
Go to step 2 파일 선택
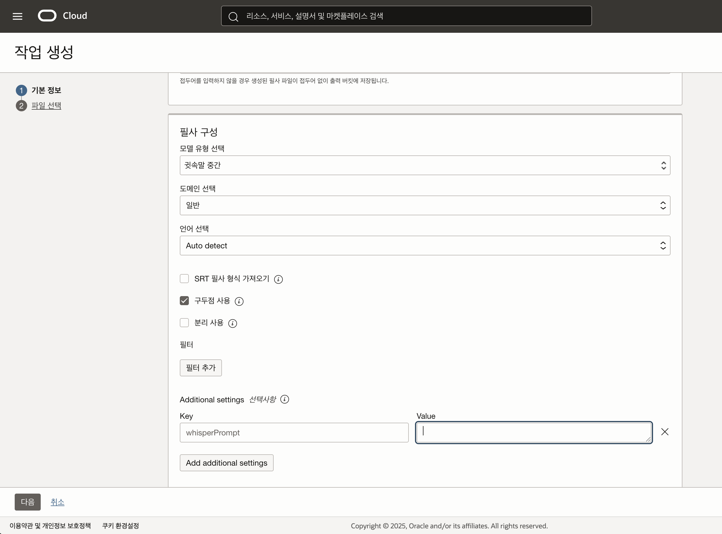(x=46, y=105)
